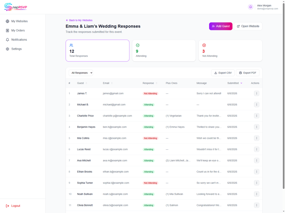Open actions menu for Mia Collins
285x213 pixels.
pyautogui.click(x=256, y=138)
